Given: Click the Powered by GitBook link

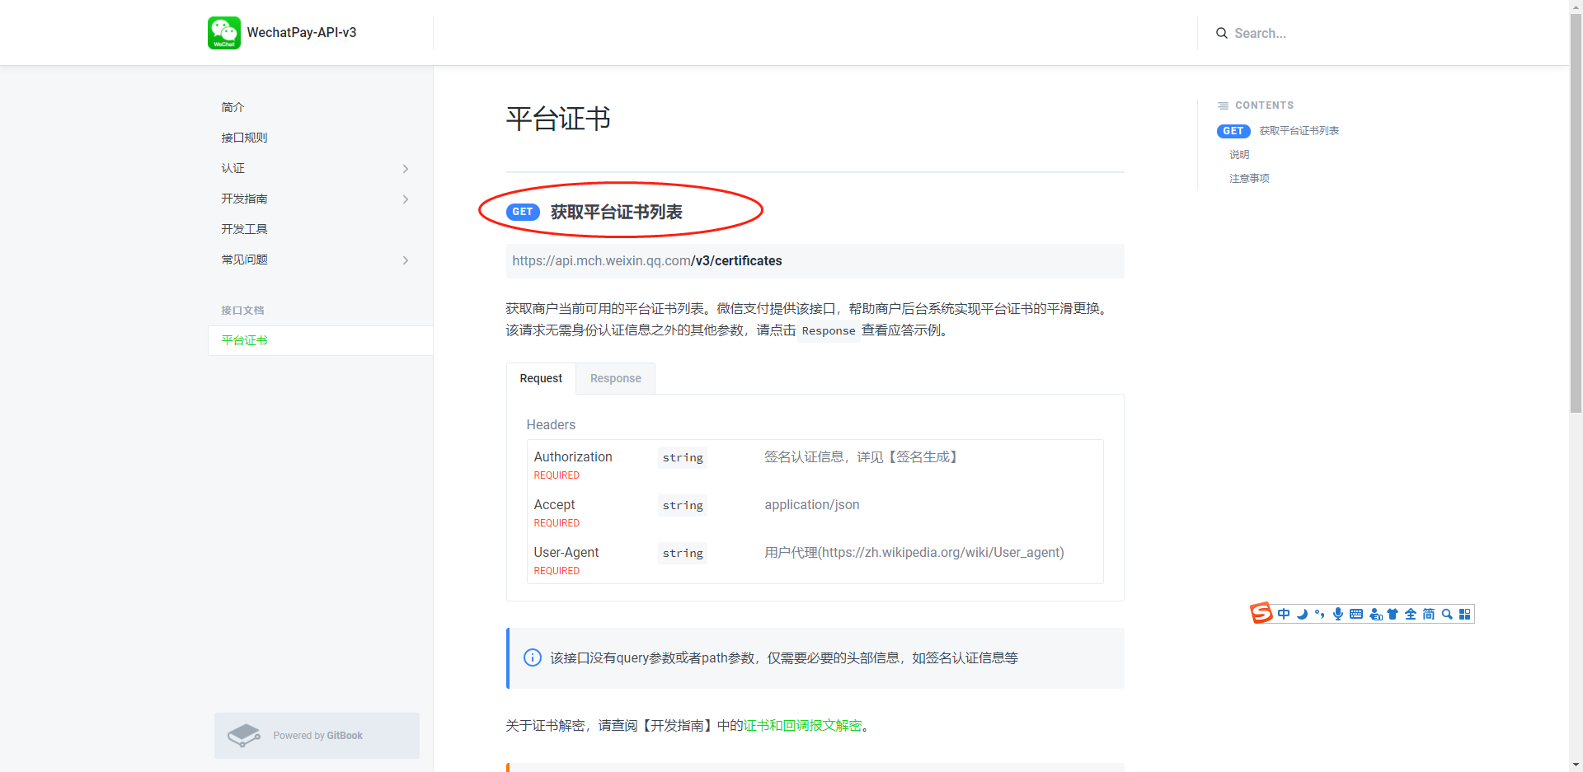Looking at the screenshot, I should click(x=317, y=736).
